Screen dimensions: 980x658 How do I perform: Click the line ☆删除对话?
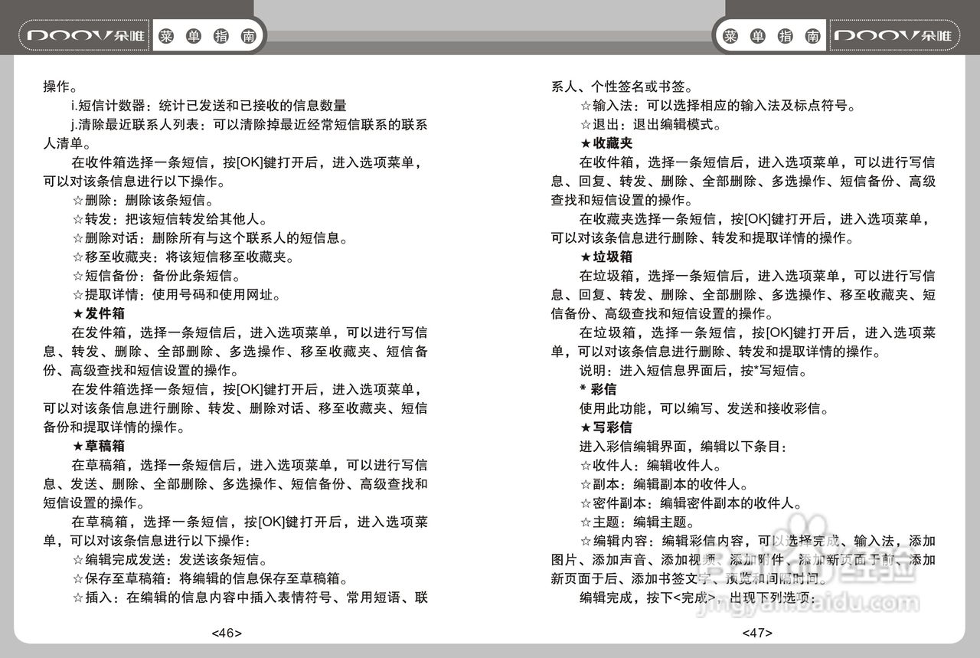[211, 238]
